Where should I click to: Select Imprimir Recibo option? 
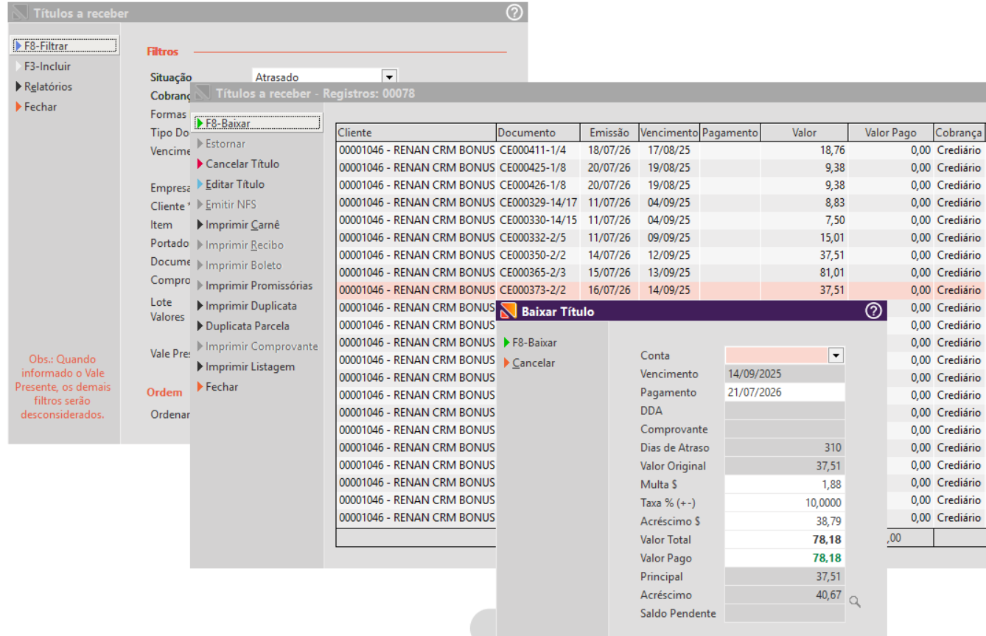pos(245,245)
